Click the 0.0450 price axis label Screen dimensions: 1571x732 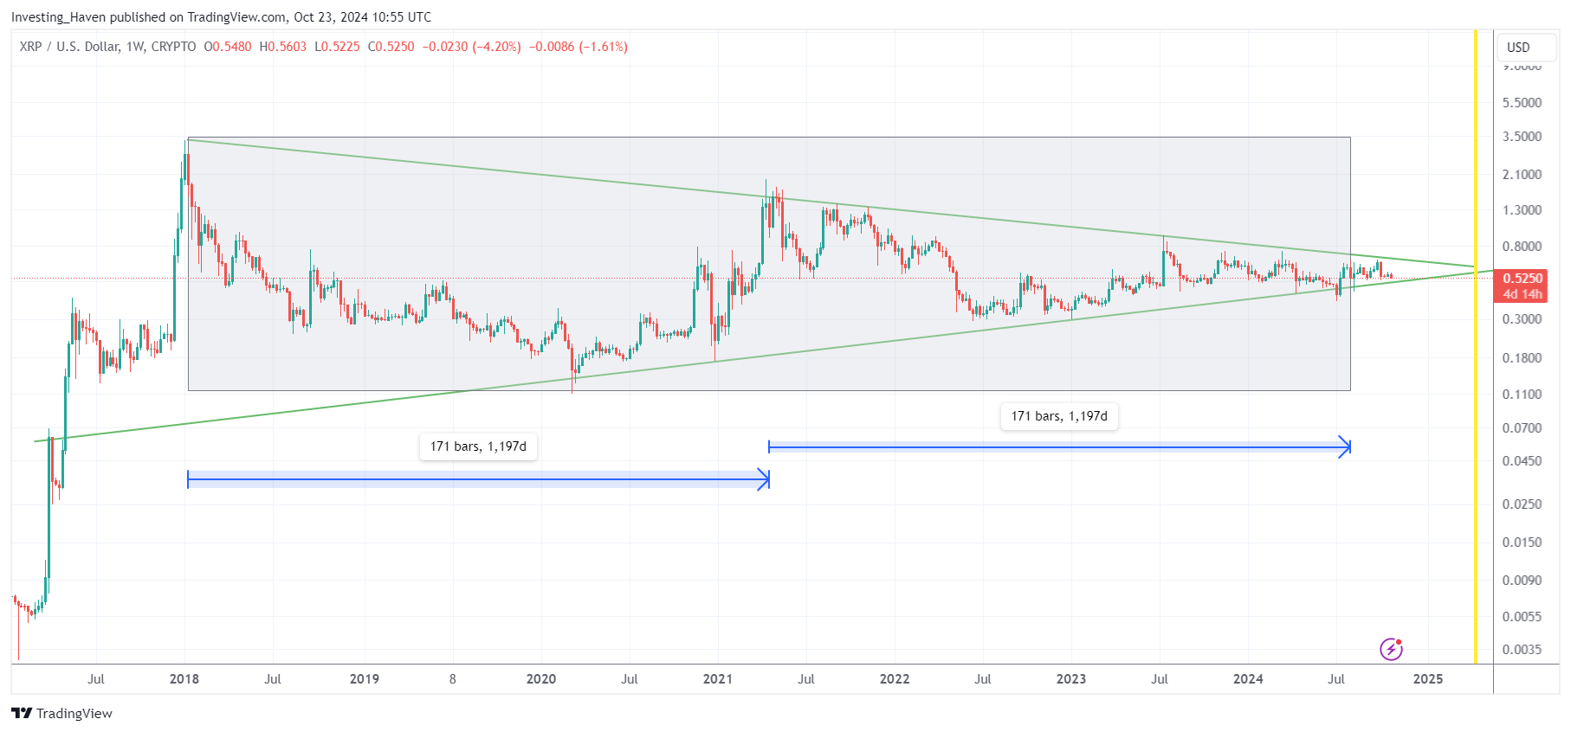(x=1523, y=460)
